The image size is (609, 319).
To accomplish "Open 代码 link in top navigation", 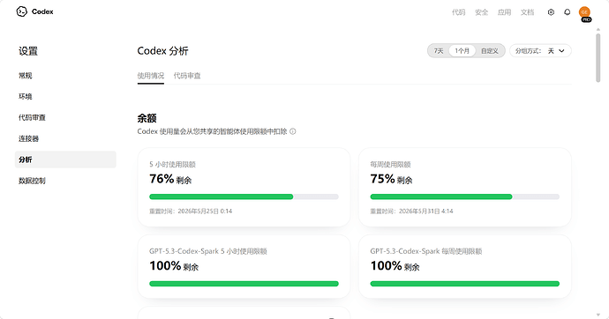I will (458, 12).
